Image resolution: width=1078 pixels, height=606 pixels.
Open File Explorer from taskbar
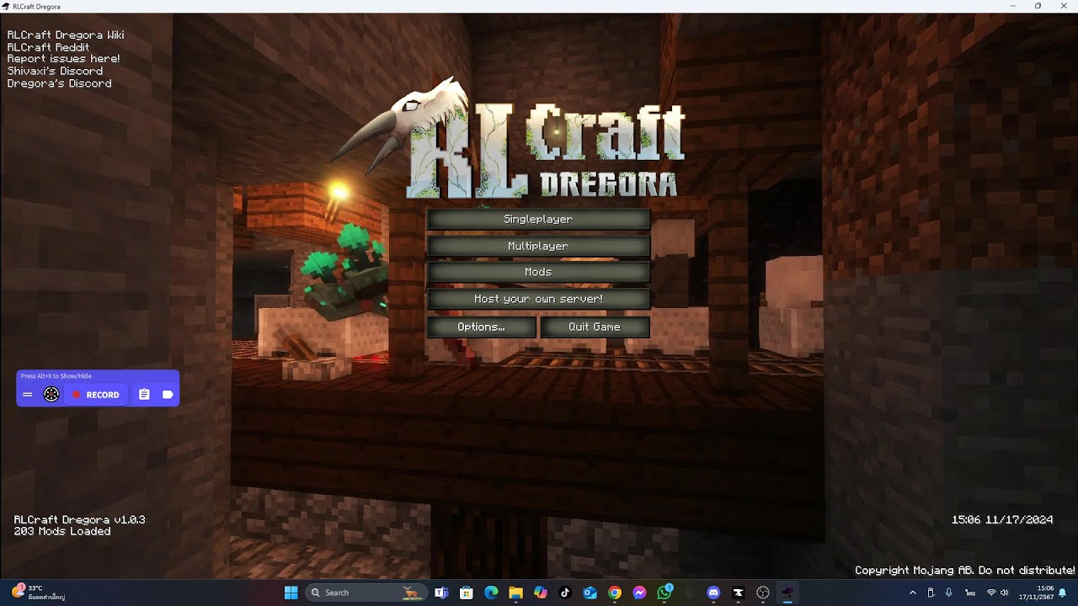click(515, 593)
